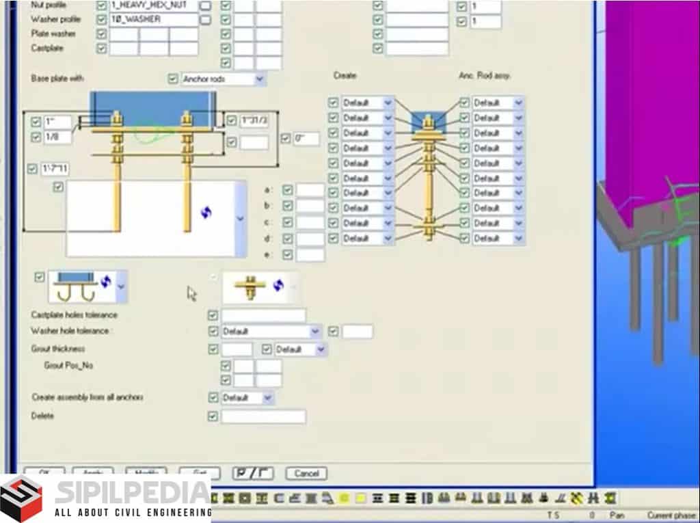Click the Apply button

pyautogui.click(x=92, y=472)
